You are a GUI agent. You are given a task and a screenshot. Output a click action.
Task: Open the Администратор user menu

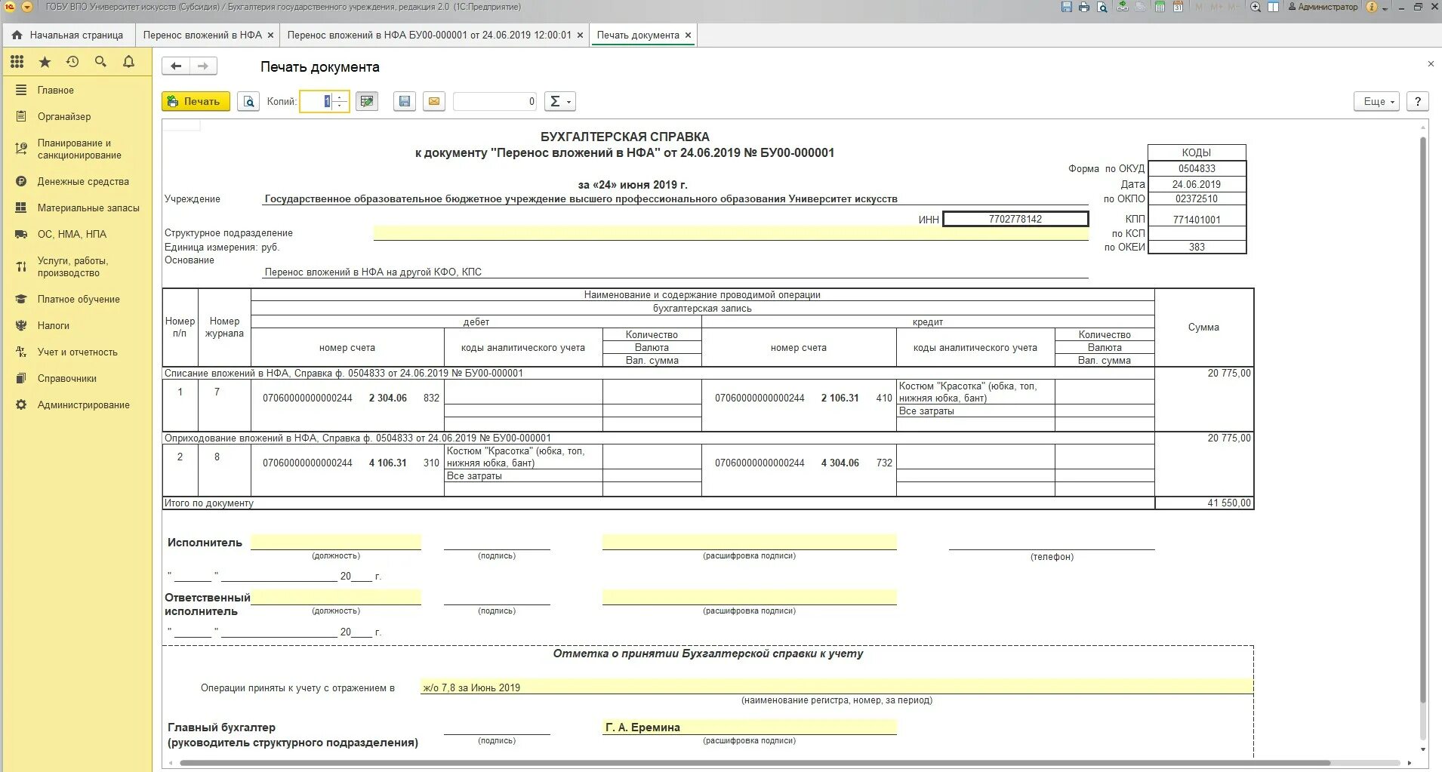(x=1322, y=7)
